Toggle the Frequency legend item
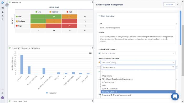 pyautogui.click(x=52, y=93)
